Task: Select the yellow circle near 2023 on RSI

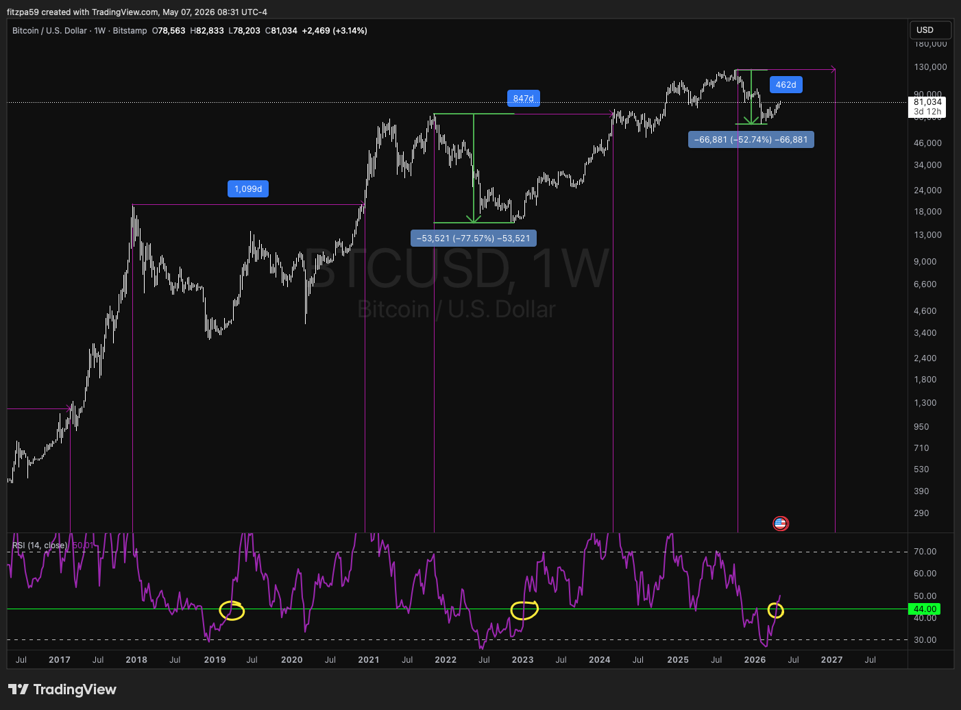Action: pos(524,609)
